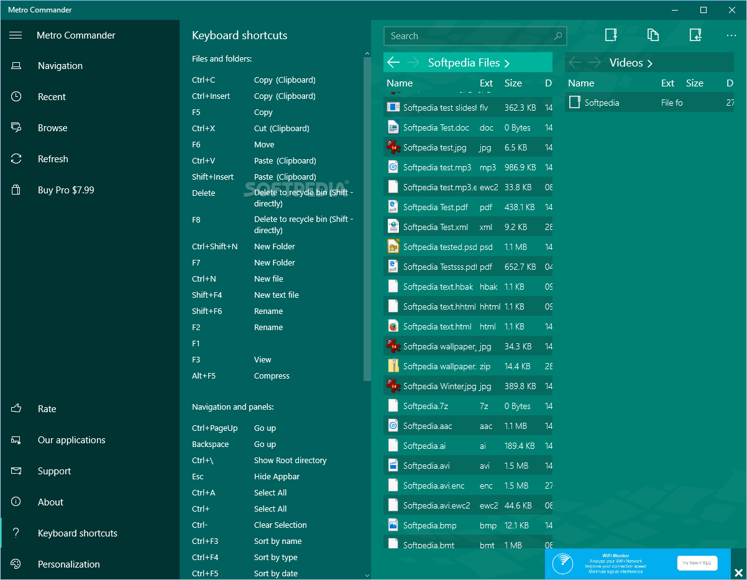Click scrollbar down arrow in shortcuts panel
Viewport: 747px width, 580px height.
click(x=367, y=575)
